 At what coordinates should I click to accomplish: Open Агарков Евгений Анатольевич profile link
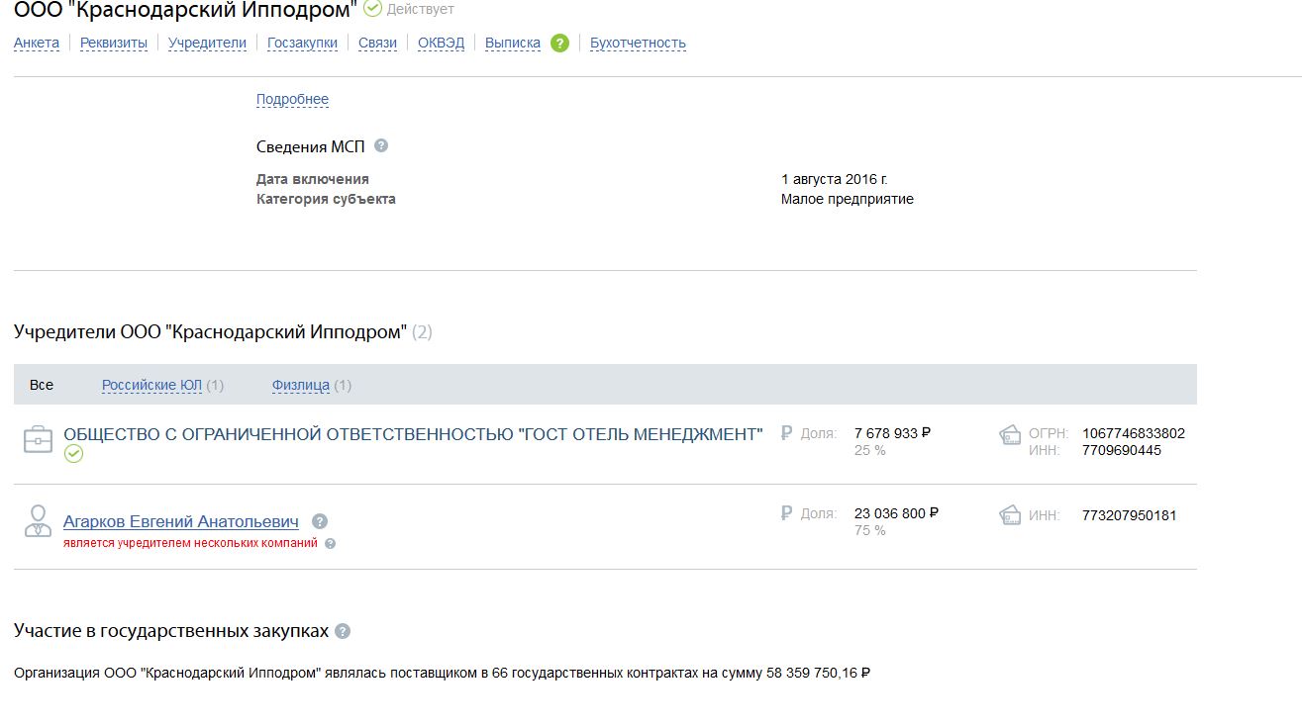[181, 521]
